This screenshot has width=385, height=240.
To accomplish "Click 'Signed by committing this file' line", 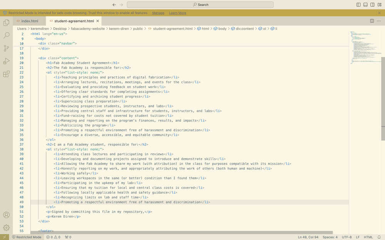I will 99,212.
